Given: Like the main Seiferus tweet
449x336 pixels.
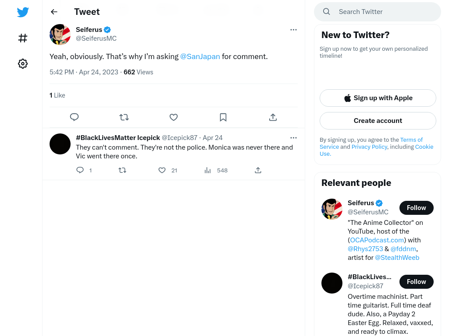Looking at the screenshot, I should click(174, 117).
